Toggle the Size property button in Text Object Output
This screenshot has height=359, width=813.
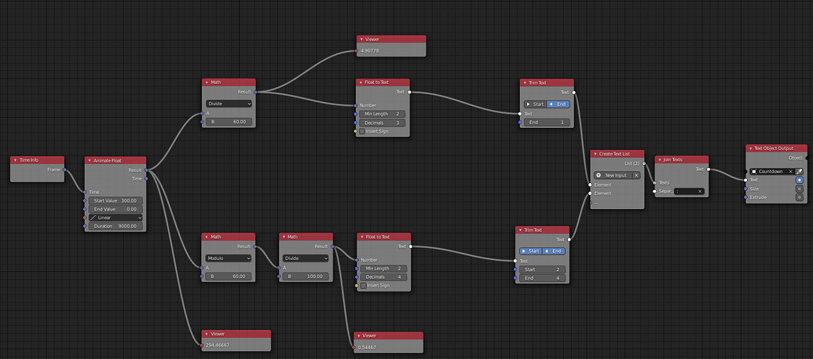(799, 189)
